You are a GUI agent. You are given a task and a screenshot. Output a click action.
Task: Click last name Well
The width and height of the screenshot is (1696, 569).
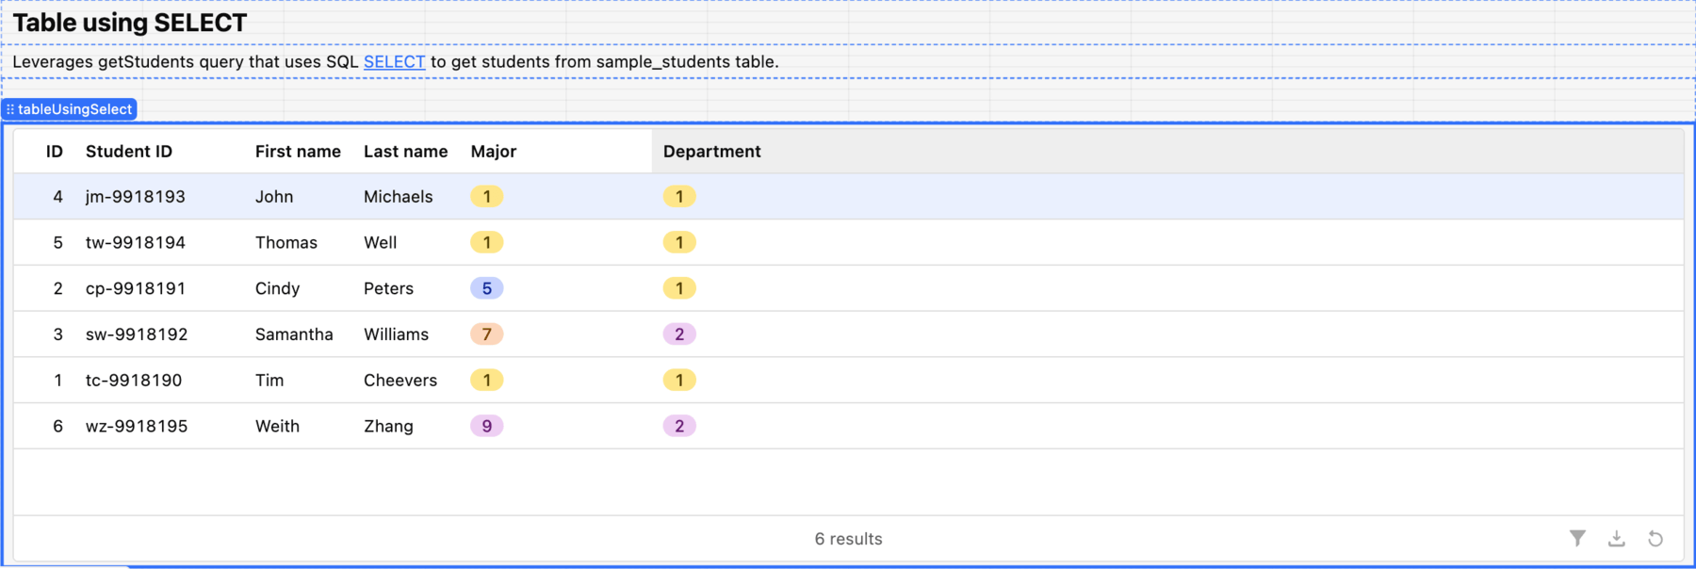(381, 242)
